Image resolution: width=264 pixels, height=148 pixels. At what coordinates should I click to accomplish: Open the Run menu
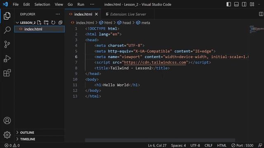[81, 5]
